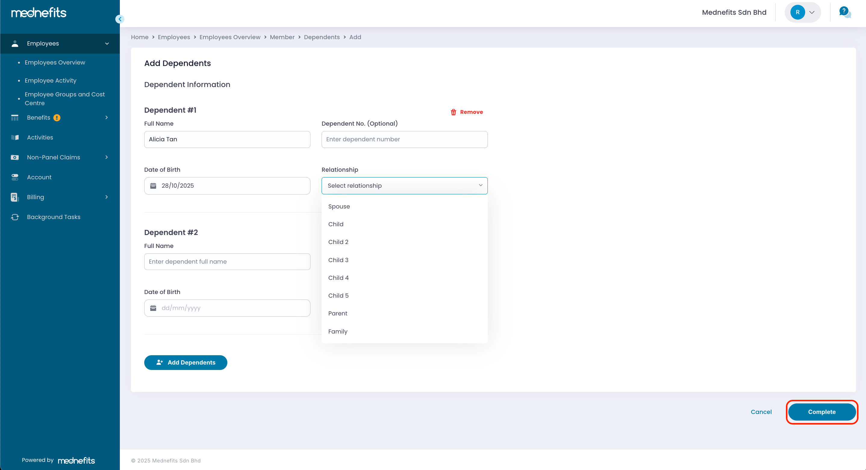Select Child 3 relationship option
866x470 pixels.
pos(338,260)
